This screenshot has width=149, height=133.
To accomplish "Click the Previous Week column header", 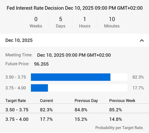I will tap(122, 100).
